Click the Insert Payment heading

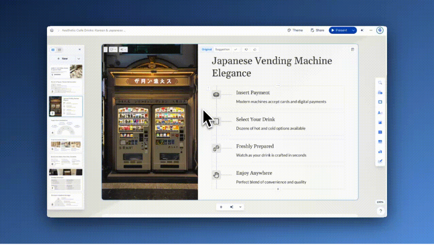click(x=253, y=92)
